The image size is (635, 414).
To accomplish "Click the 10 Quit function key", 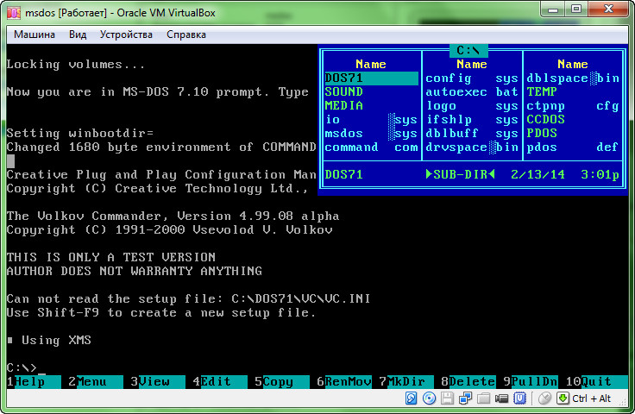I will [x=596, y=381].
